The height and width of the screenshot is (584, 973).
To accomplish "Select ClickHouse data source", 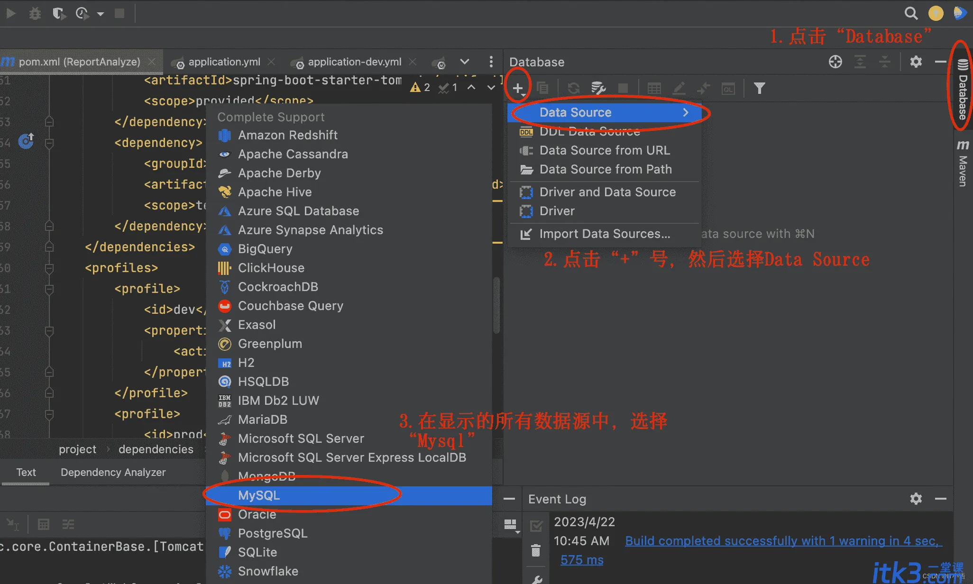I will 349,268.
